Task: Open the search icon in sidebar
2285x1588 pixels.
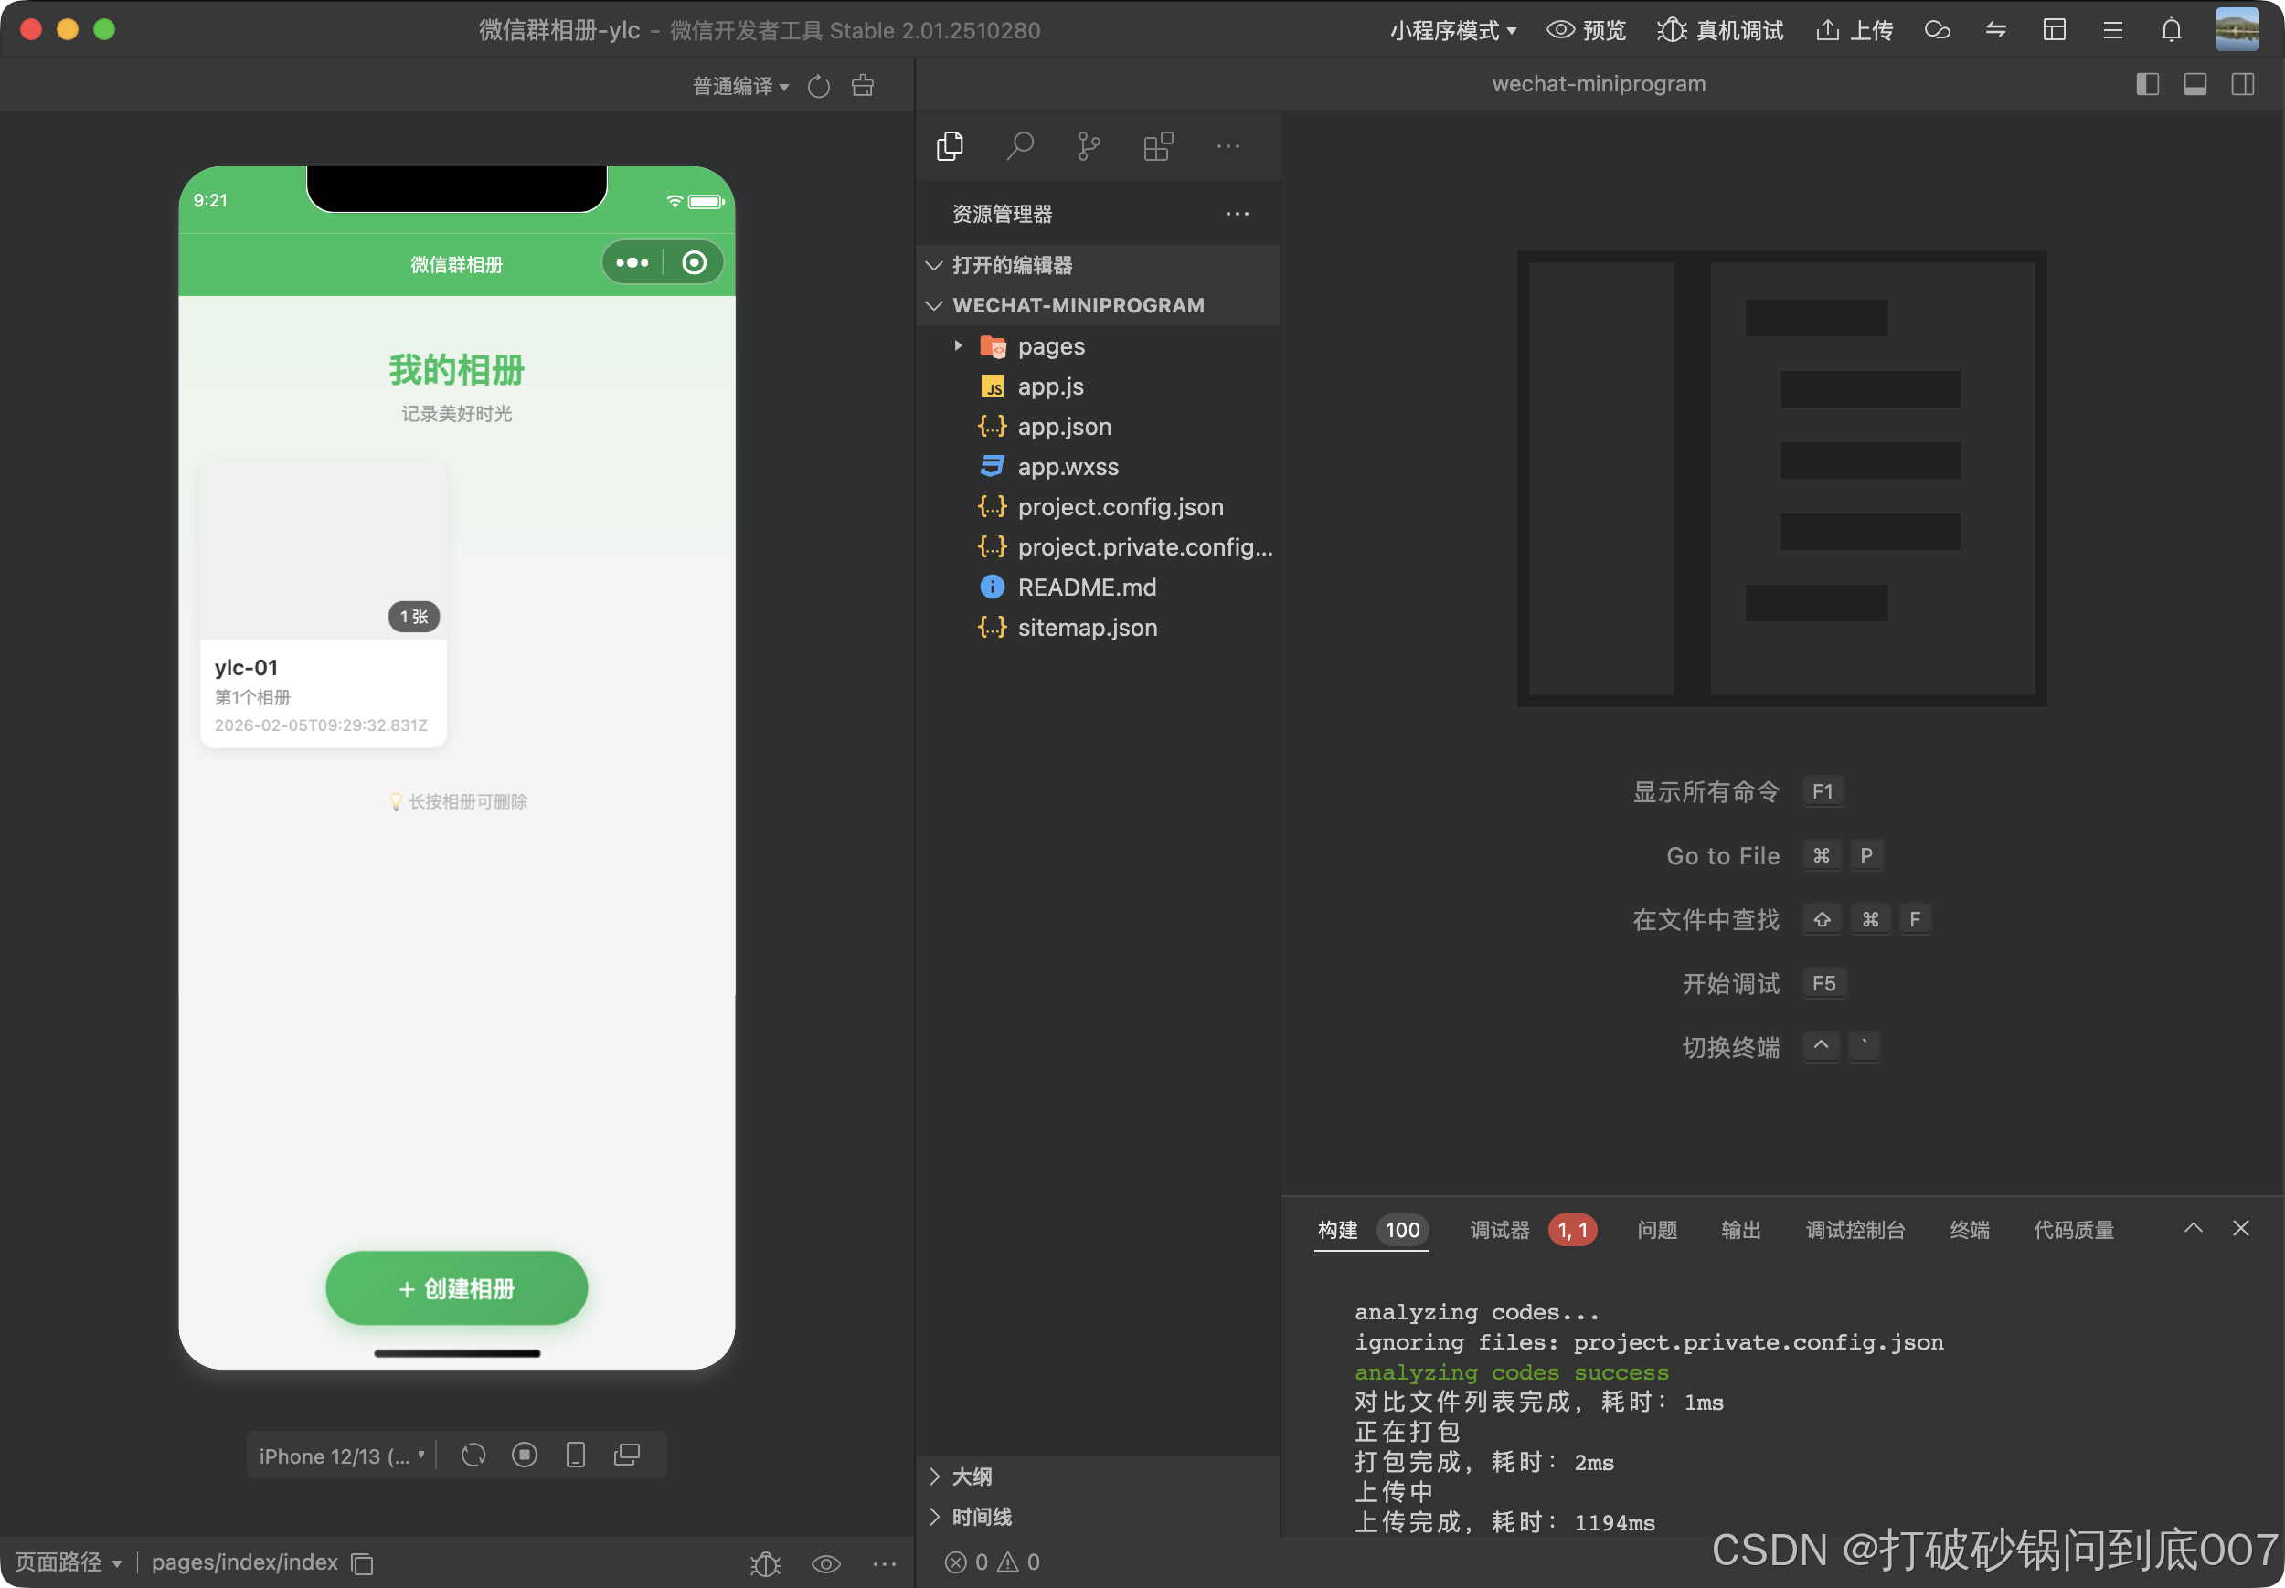Action: pyautogui.click(x=1020, y=146)
